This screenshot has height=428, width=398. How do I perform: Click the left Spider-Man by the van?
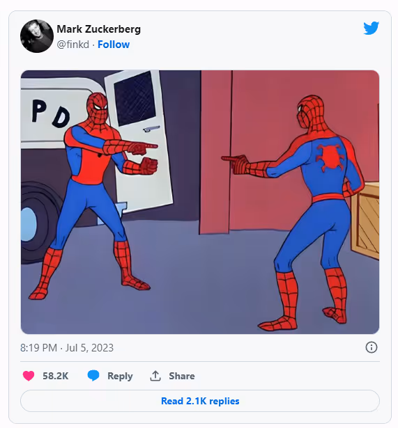point(93,196)
